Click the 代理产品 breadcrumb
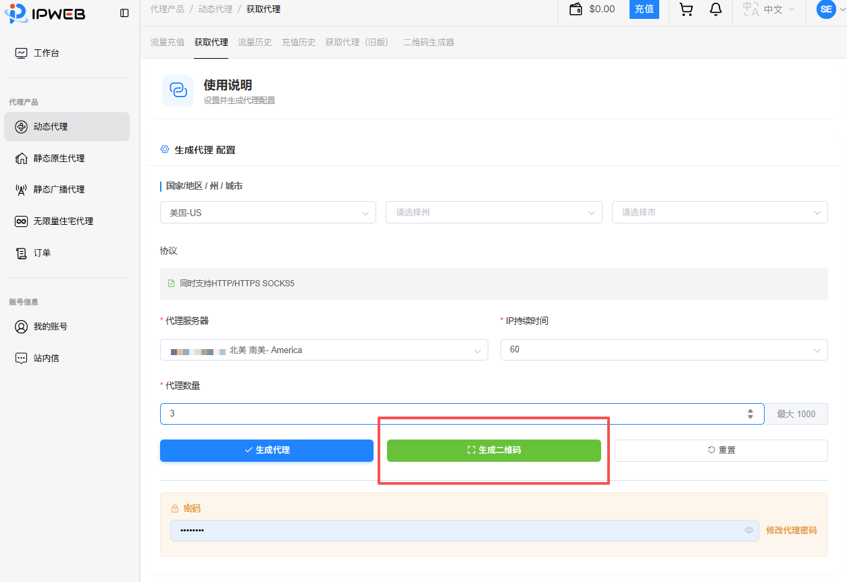 pos(167,9)
